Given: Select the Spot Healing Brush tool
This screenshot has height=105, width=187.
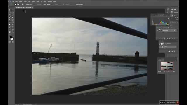Looking at the screenshot, I should (x=10, y=17).
